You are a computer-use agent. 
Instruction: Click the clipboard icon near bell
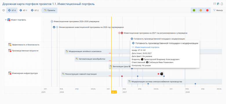pyautogui.click(x=218, y=4)
